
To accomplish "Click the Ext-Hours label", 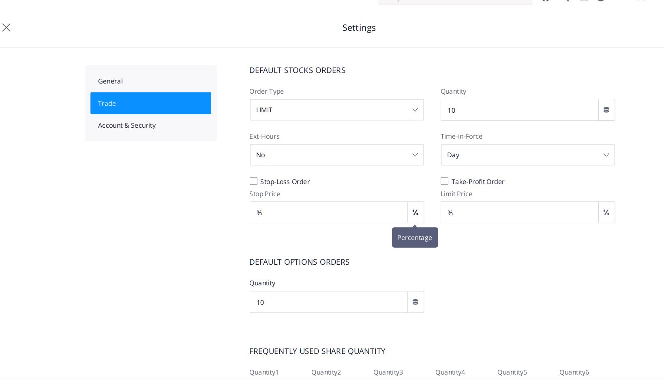I will [x=264, y=136].
